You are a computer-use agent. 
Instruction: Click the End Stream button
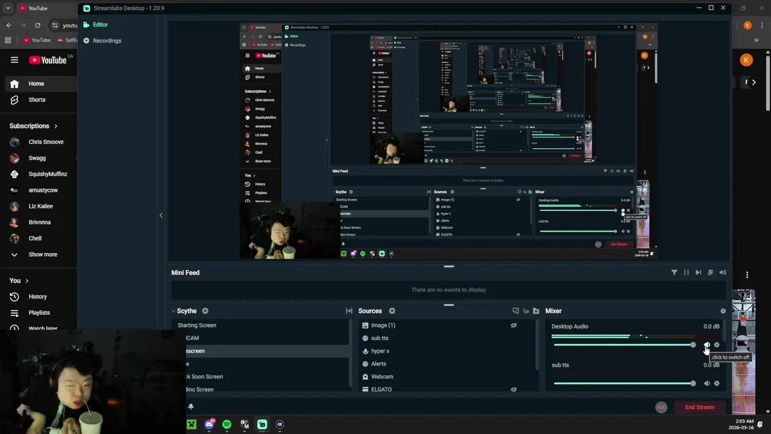pos(699,407)
